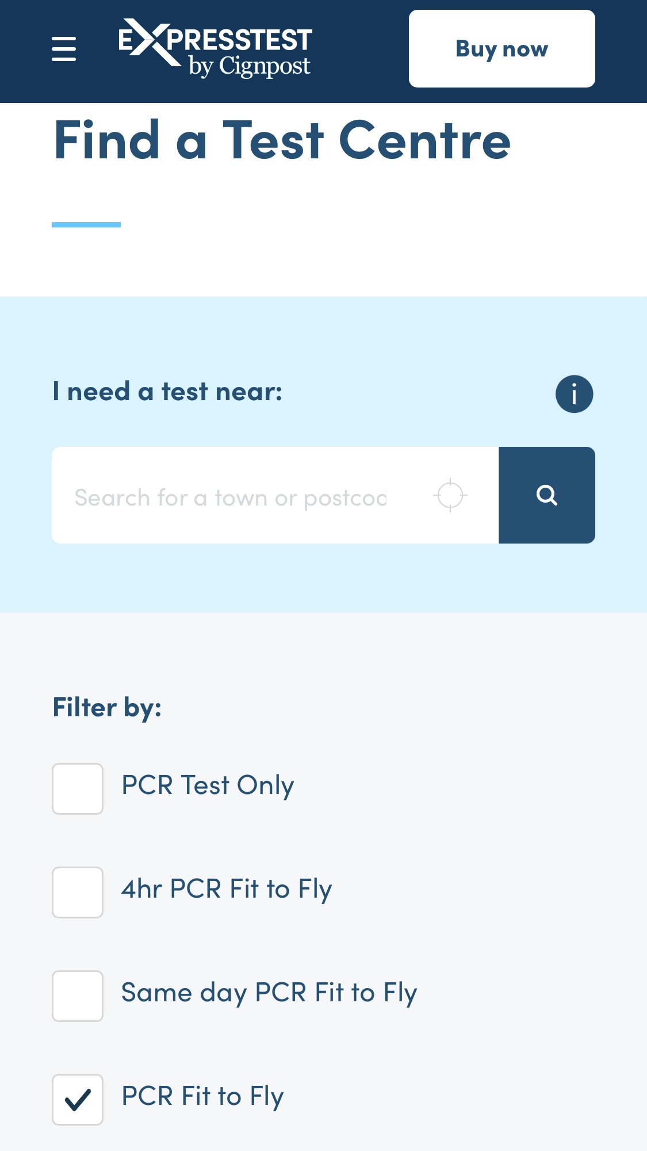
Task: Click the magnifying glass search button
Action: 546,495
